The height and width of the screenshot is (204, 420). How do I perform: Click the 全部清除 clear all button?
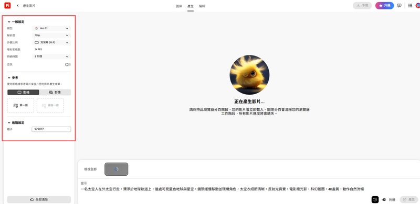coord(39,199)
